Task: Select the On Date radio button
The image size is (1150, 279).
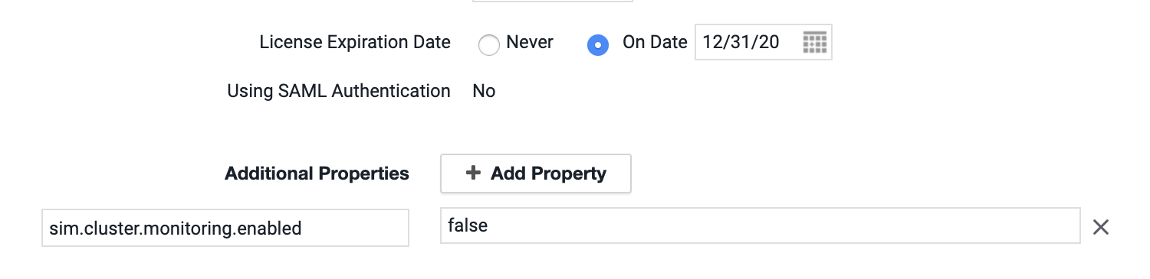Action: click(598, 45)
